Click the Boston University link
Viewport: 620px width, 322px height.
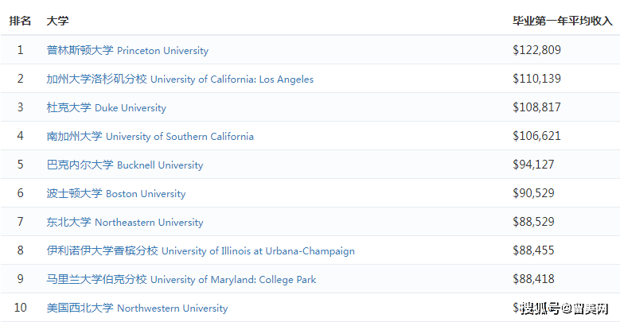tap(116, 194)
